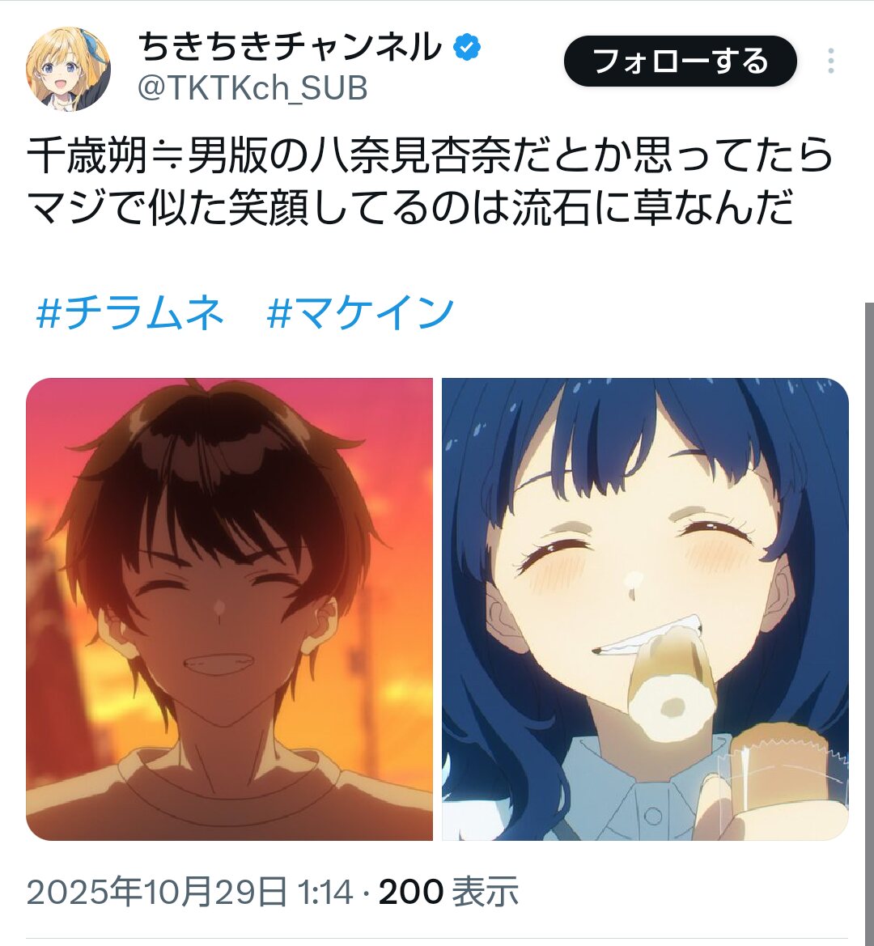Image resolution: width=874 pixels, height=946 pixels.
Task: Select tweet line starting with マジで
Action: tap(410, 207)
